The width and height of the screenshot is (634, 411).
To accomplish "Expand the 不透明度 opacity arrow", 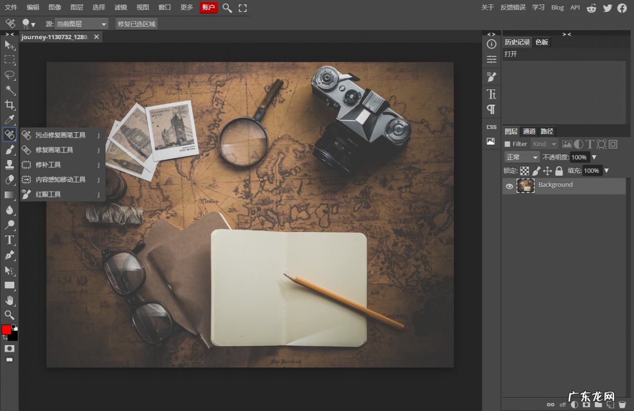I will (594, 157).
